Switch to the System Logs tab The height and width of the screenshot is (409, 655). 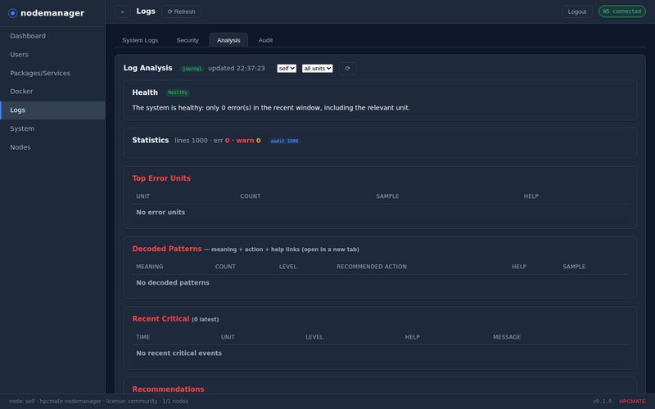point(140,40)
